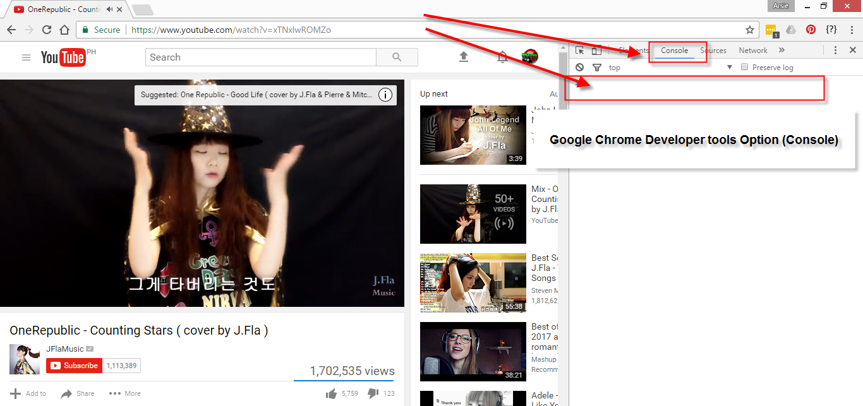Open the Adele video thumbnail
The width and height of the screenshot is (863, 406).
point(473,398)
